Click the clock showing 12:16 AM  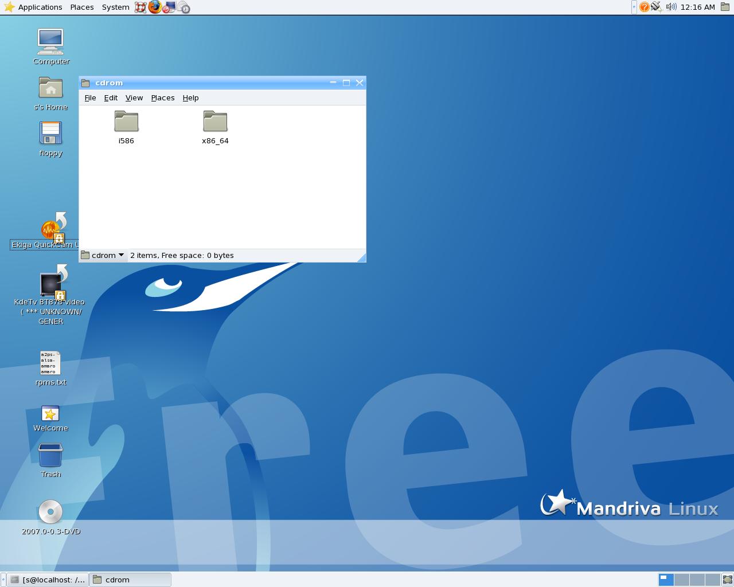point(697,7)
